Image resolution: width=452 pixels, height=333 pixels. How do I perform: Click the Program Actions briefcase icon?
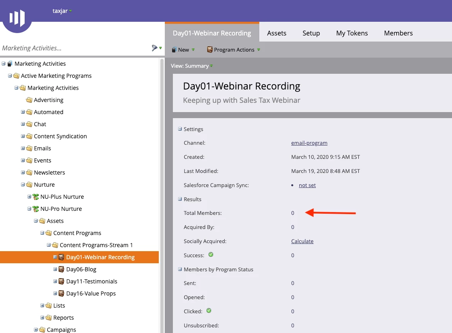point(210,50)
